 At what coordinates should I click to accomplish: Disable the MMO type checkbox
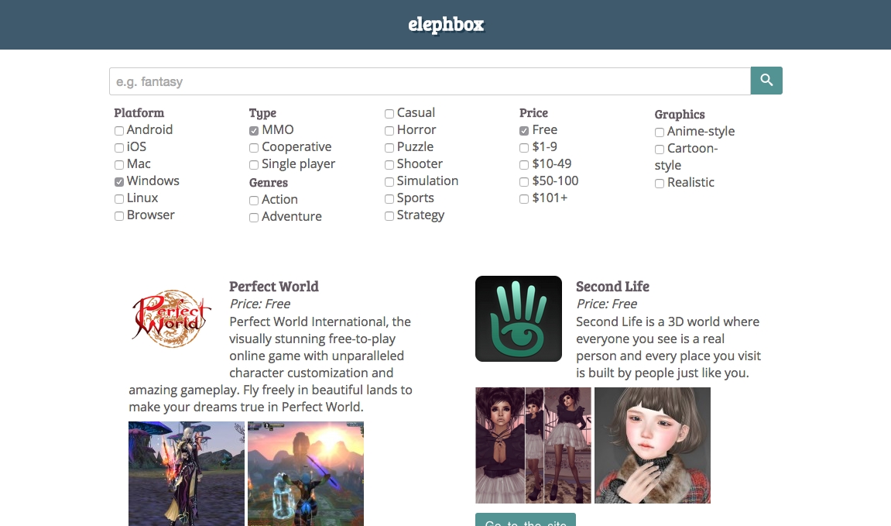254,131
